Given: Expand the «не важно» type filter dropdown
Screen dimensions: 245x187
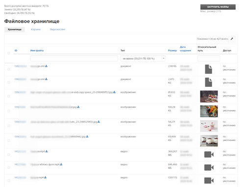Looking at the screenshot, I should pos(143,58).
